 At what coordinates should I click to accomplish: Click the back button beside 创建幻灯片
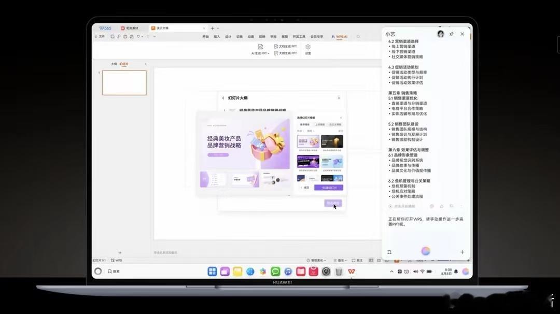305,188
